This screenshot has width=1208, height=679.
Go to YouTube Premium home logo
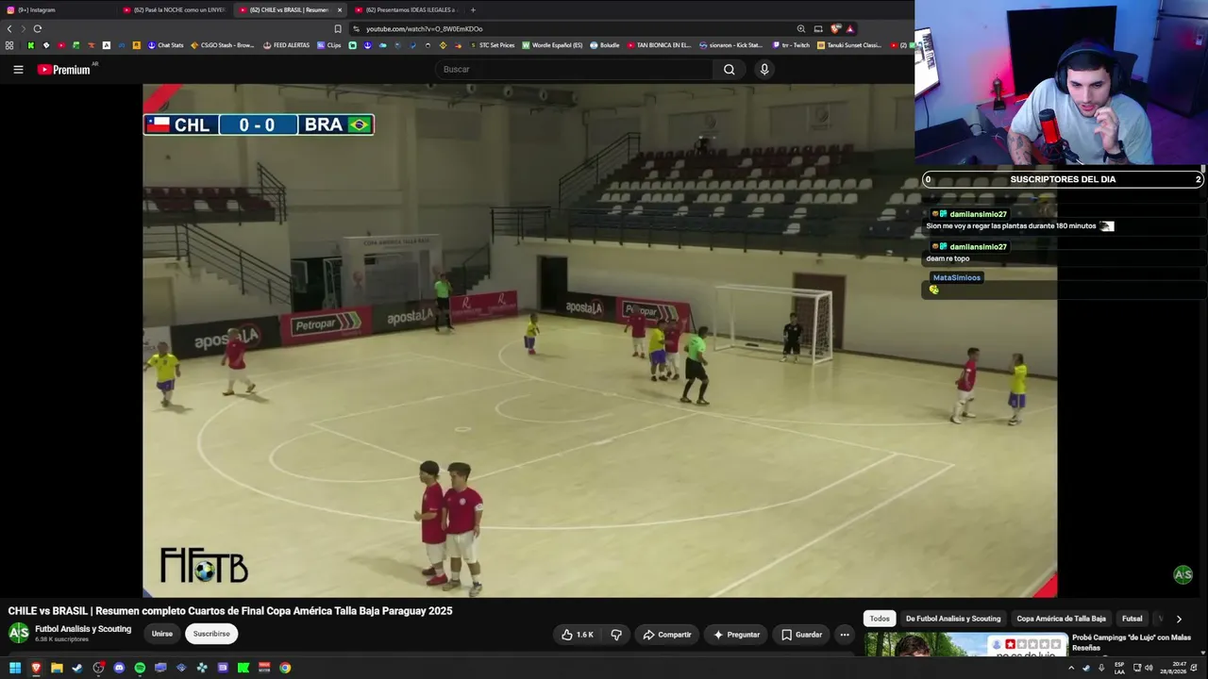pyautogui.click(x=63, y=70)
